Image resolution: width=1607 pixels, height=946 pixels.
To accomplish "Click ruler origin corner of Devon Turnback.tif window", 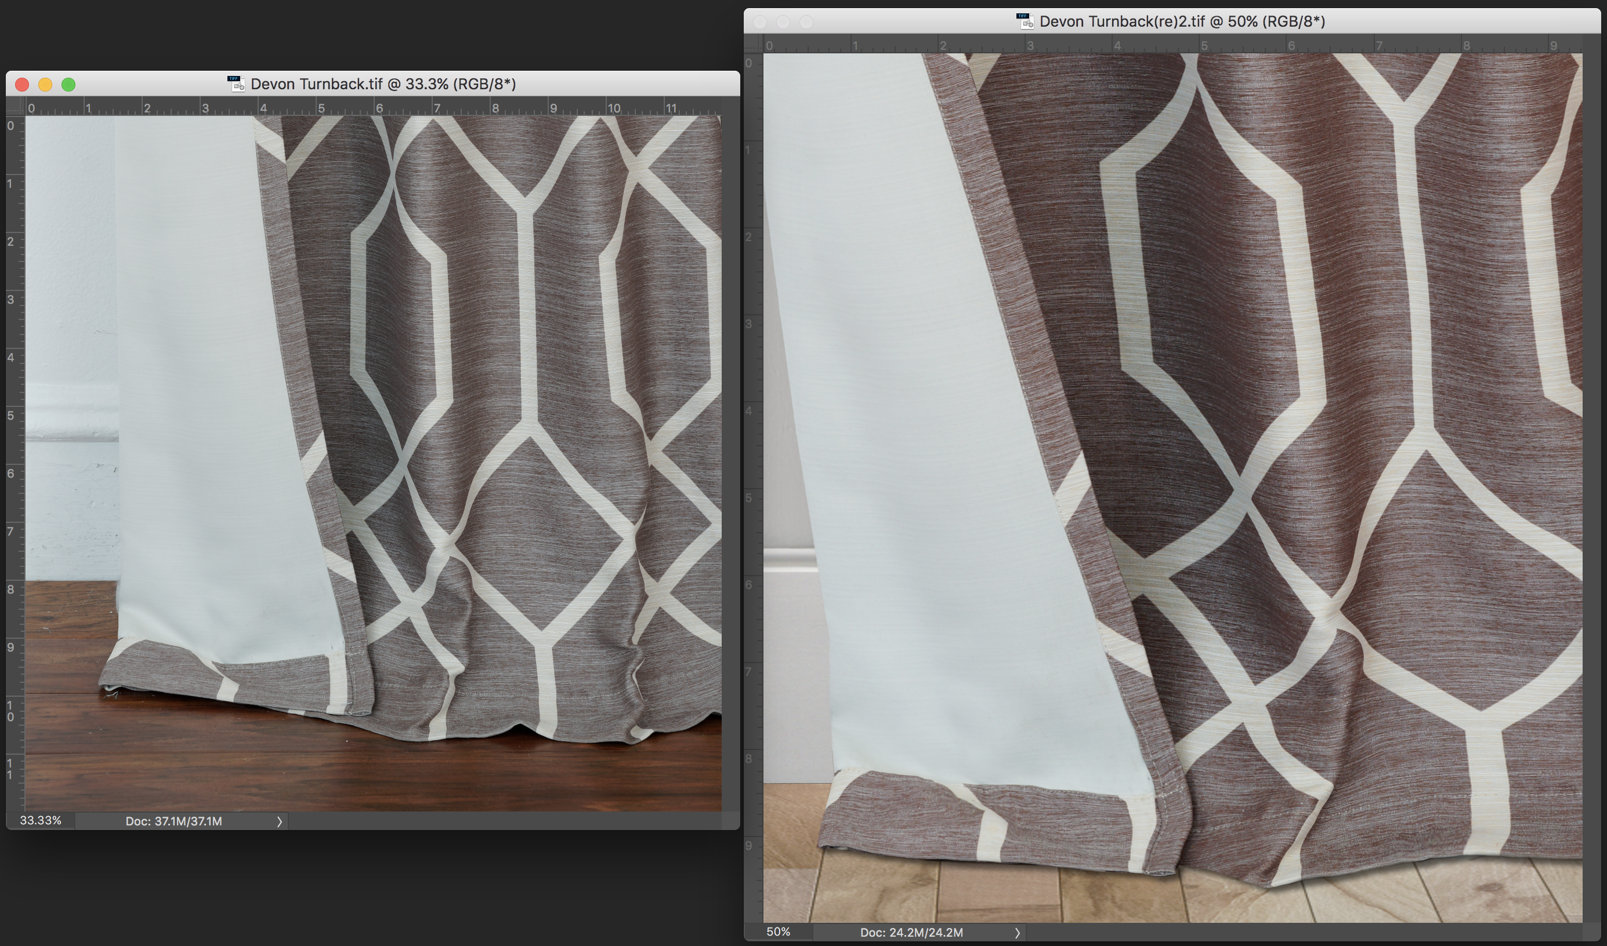I will click(15, 107).
